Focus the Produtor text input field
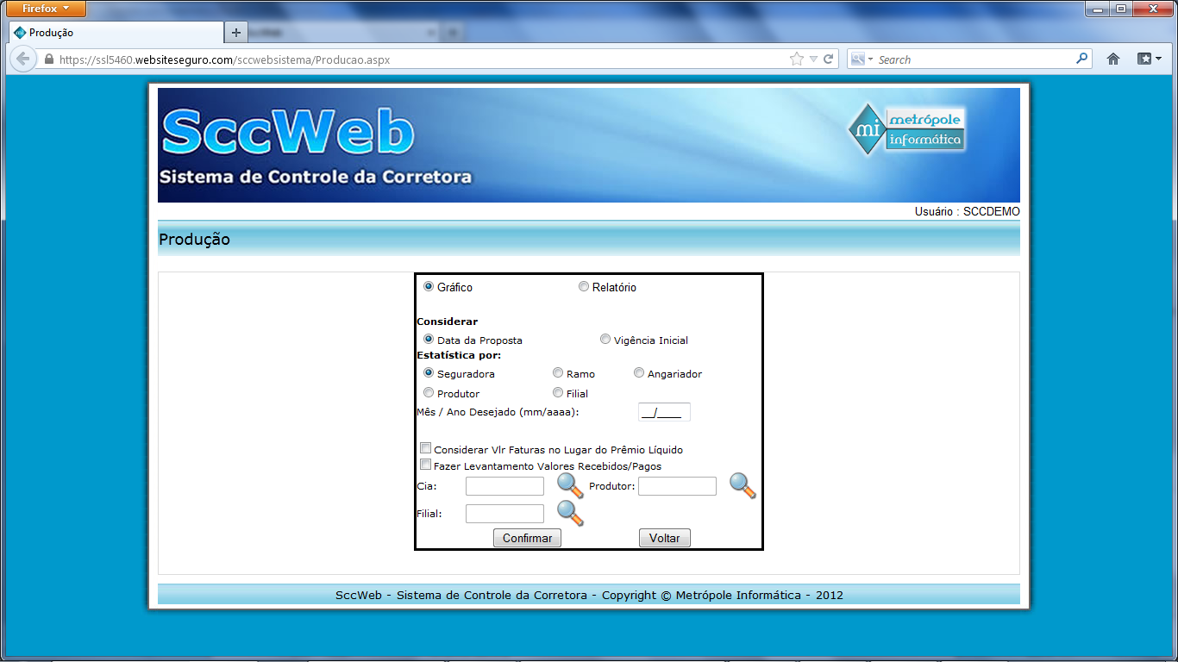Image resolution: width=1178 pixels, height=662 pixels. pos(677,486)
